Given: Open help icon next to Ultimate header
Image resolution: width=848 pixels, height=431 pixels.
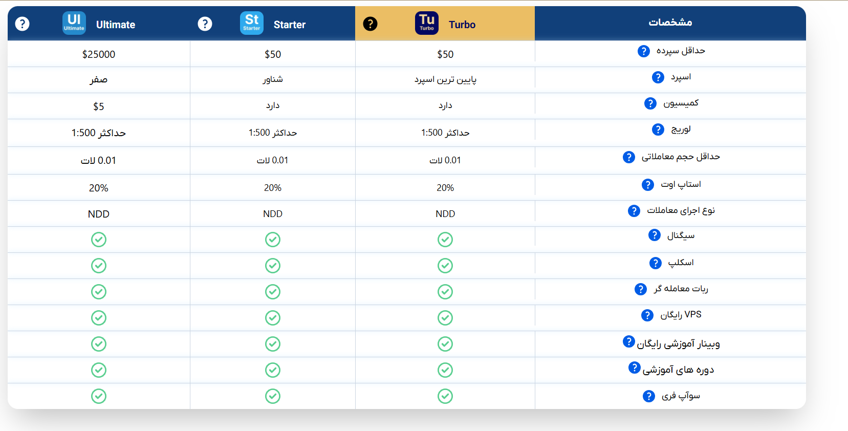Looking at the screenshot, I should click(22, 24).
